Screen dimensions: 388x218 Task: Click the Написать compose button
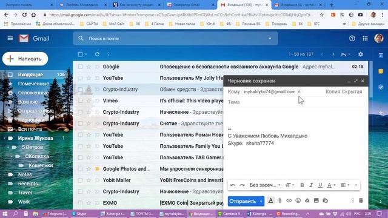25,59
